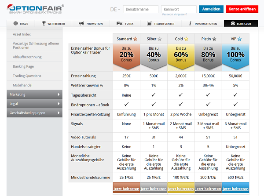Expand the Marketing sidebar section
Image resolution: width=264 pixels, height=196 pixels.
coord(34,94)
